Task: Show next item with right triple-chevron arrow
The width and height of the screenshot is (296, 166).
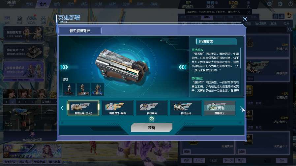Action: (x=183, y=67)
